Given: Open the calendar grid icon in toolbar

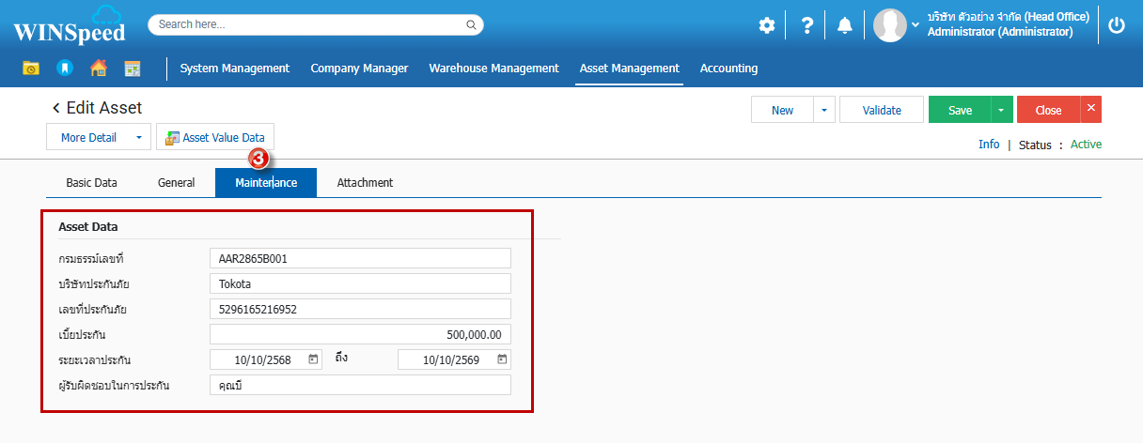Looking at the screenshot, I should coord(132,69).
